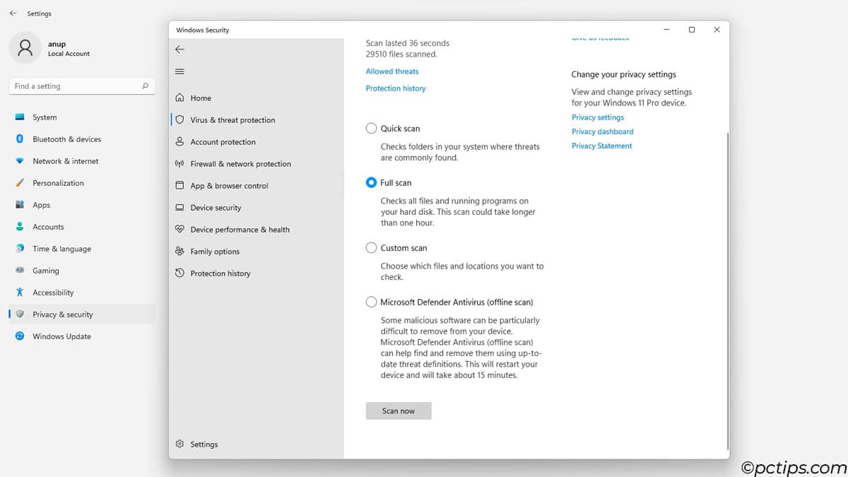Open App & browser control
This screenshot has height=477, width=848.
point(229,186)
